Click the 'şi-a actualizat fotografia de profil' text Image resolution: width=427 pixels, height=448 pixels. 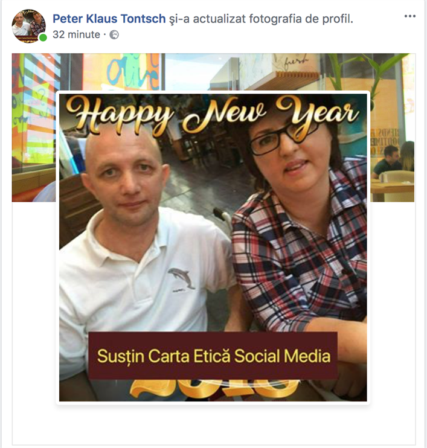(261, 19)
